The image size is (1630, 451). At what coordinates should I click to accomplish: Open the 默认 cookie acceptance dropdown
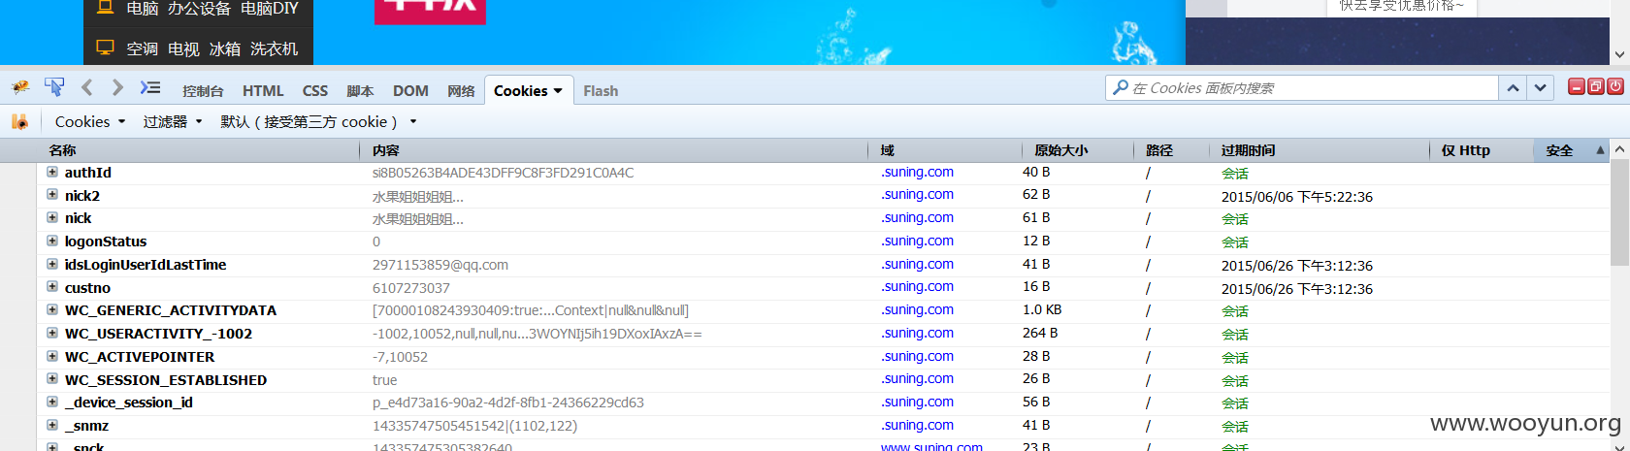tap(318, 121)
